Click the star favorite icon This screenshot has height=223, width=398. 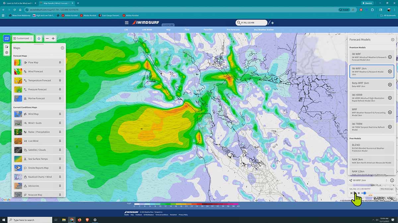39,38
